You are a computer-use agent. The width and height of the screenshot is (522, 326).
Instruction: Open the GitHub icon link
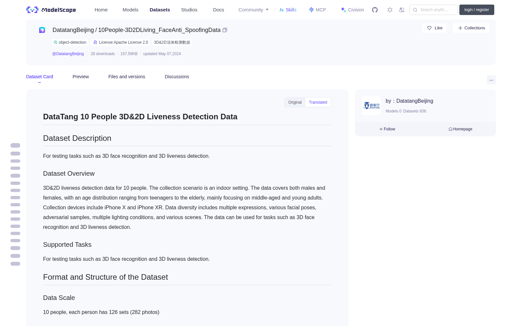(375, 10)
